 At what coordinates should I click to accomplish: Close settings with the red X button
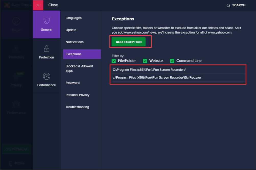38,5
